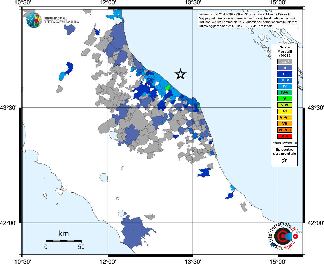Screen dimensions: 324x264
Task: Click the epicenter star on the map
Action: (180, 74)
